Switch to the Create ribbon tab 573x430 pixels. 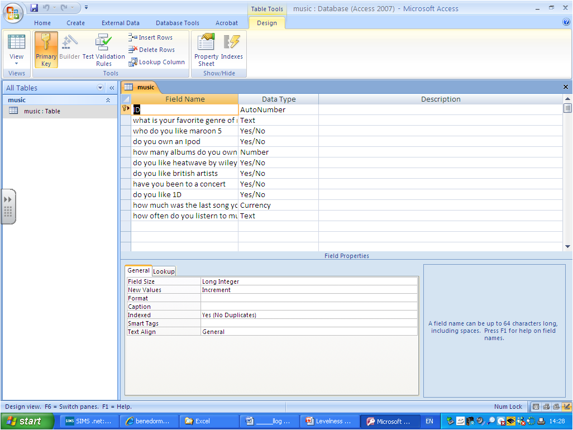point(75,23)
